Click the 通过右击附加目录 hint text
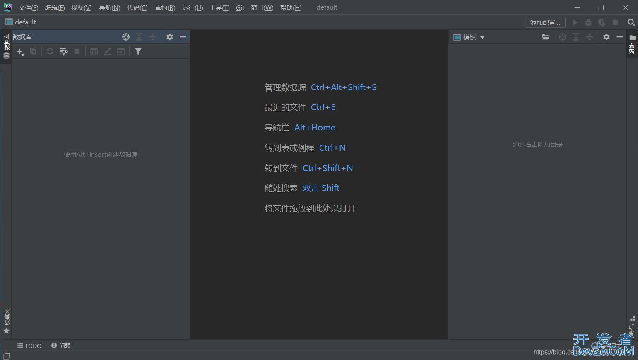Screen dimensions: 638x360 537,144
